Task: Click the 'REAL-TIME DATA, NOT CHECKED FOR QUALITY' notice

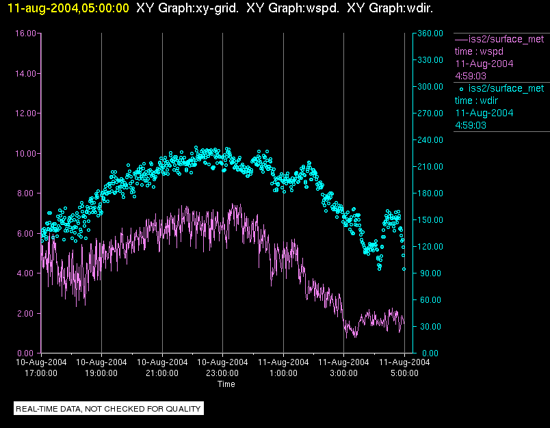Action: (x=108, y=409)
